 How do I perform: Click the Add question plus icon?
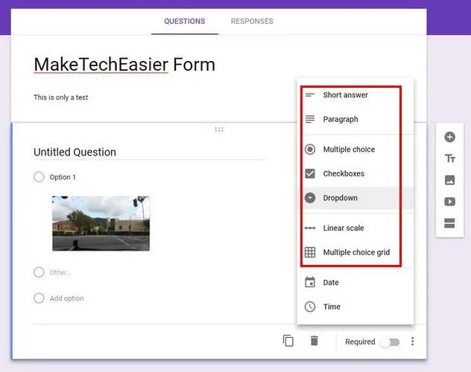[449, 138]
